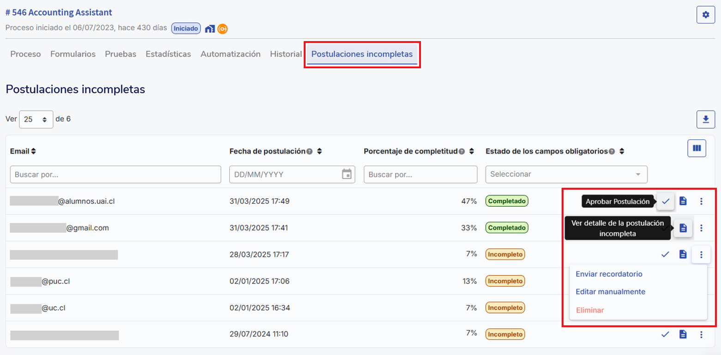
Task: View detail document icon for gmail.com row
Action: pos(683,228)
